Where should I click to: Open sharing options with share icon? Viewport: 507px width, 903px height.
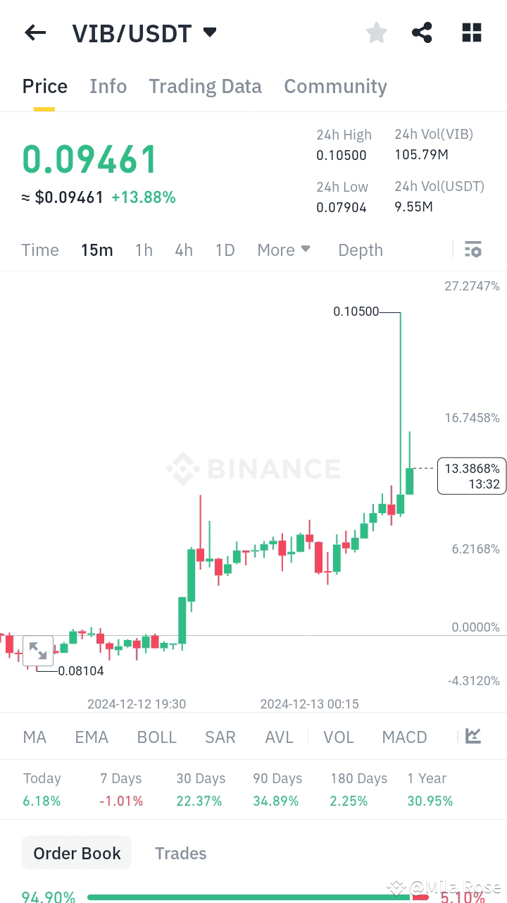[x=422, y=32]
